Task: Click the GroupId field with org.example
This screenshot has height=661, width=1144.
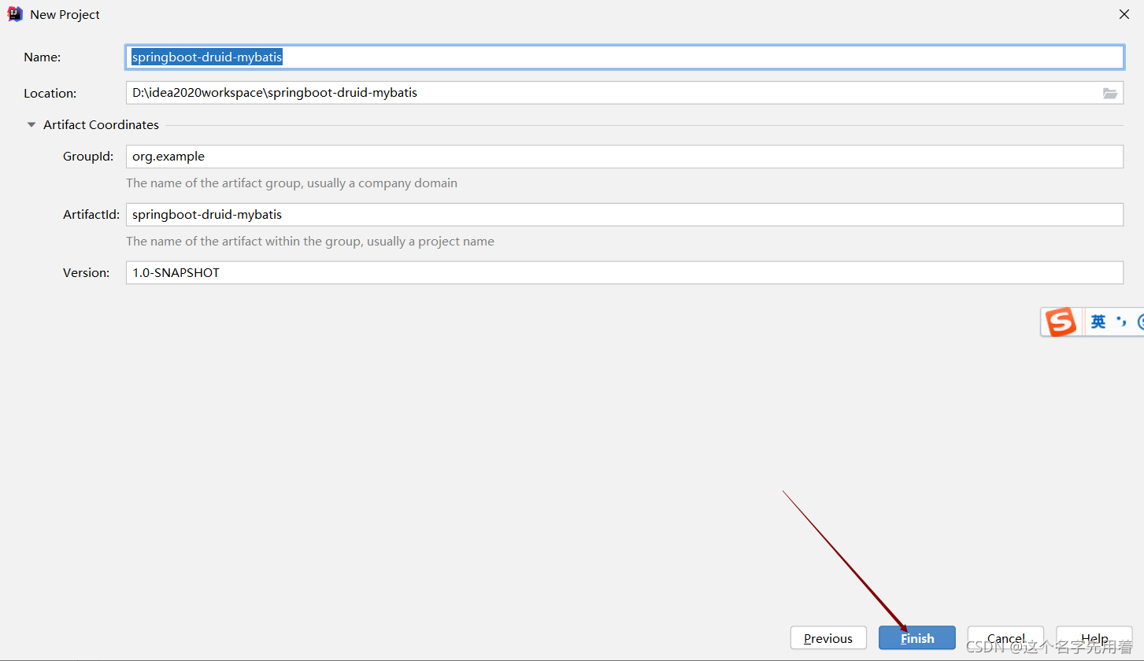Action: pos(624,157)
